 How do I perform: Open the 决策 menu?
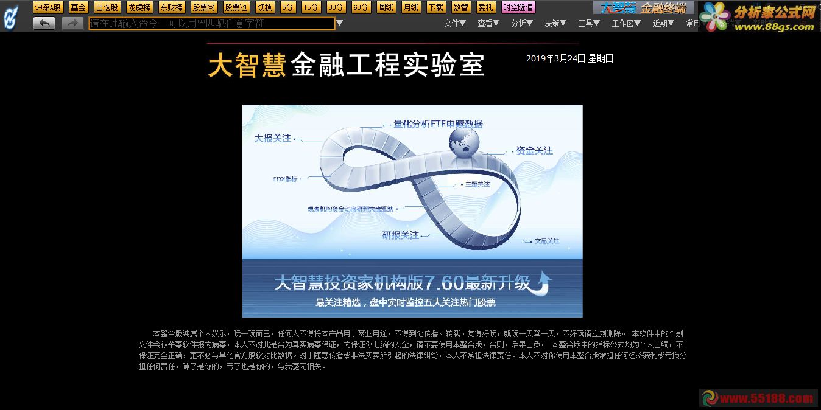click(x=555, y=23)
